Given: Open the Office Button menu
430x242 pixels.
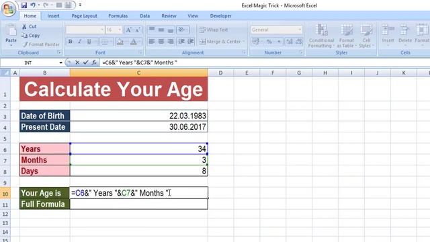Looking at the screenshot, I should [9, 9].
